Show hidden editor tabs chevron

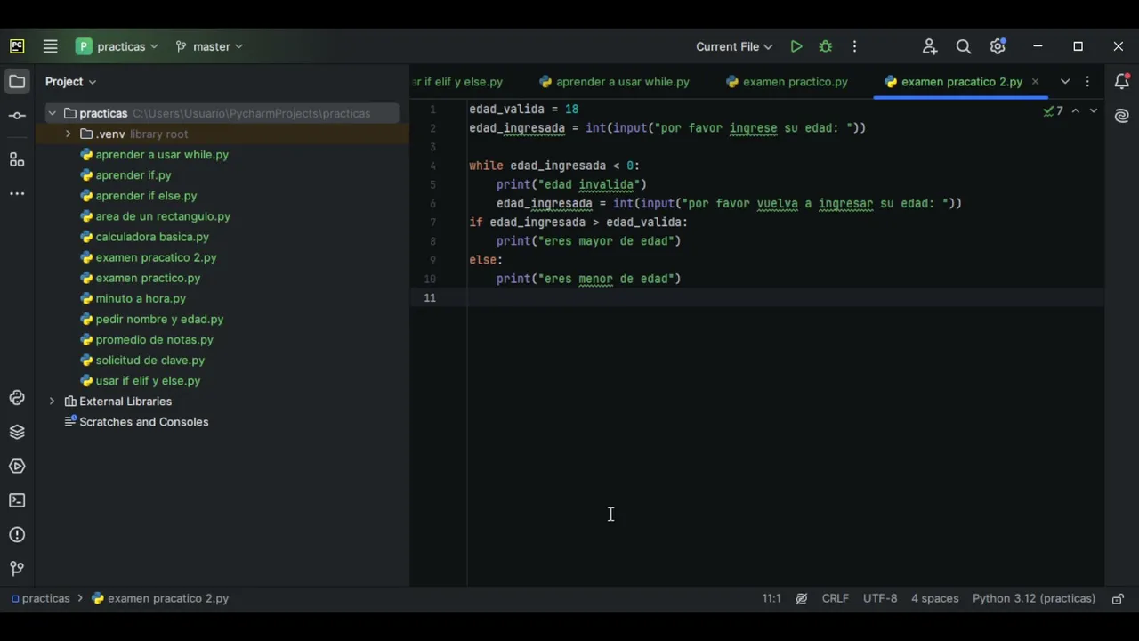(x=1065, y=82)
